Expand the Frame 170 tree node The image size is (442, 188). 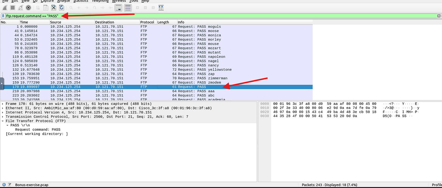pos(3,104)
